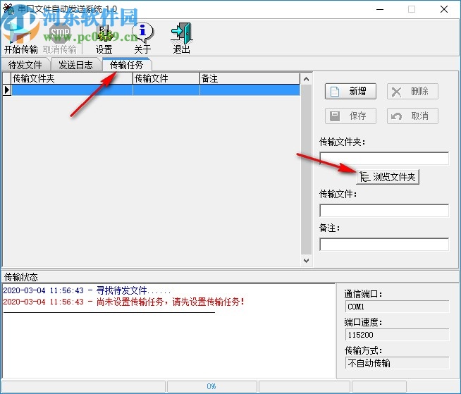The width and height of the screenshot is (461, 394).
Task: Click the 取消 cancel button
Action: (x=412, y=116)
